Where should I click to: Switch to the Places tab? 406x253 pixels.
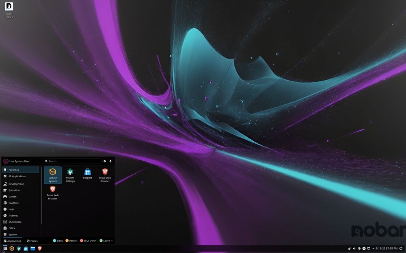(x=32, y=240)
